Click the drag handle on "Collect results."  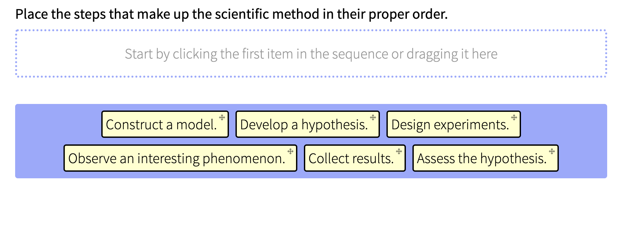point(398,151)
